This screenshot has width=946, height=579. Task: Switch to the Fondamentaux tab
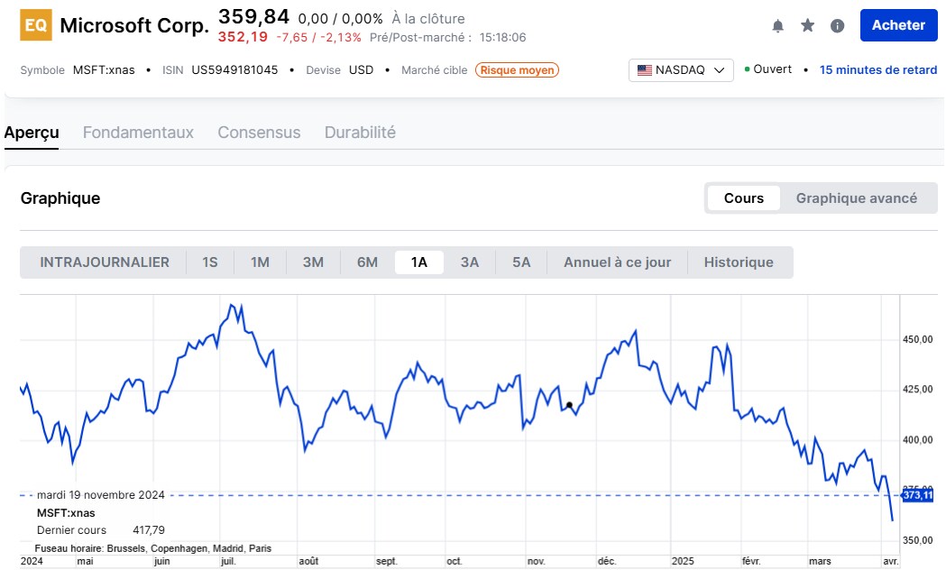(x=138, y=132)
